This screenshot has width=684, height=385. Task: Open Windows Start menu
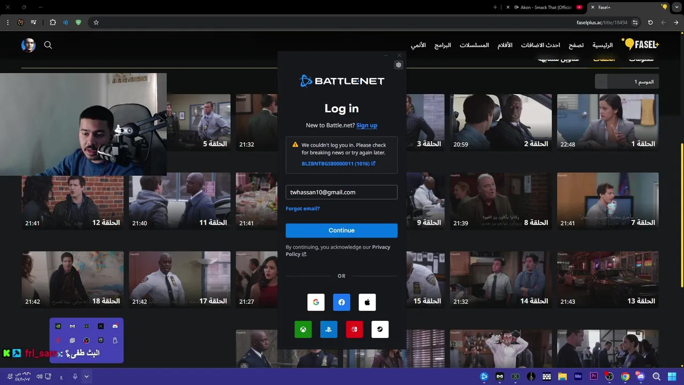[672, 376]
